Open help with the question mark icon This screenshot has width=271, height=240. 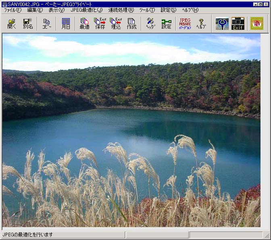click(x=201, y=24)
